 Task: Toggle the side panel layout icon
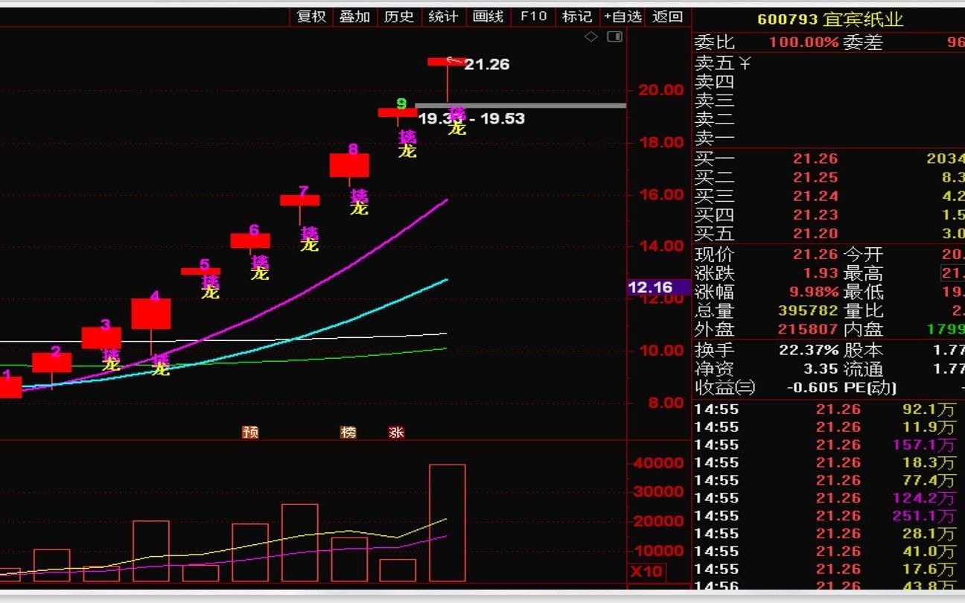click(615, 37)
